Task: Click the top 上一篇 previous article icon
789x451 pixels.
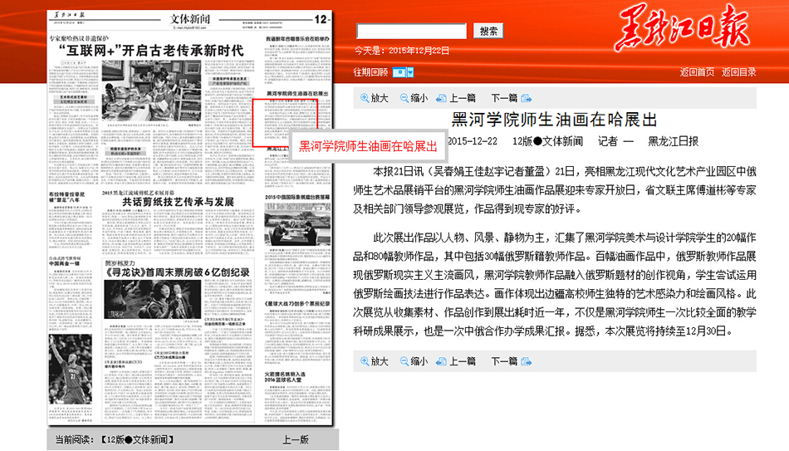Action: pyautogui.click(x=441, y=98)
